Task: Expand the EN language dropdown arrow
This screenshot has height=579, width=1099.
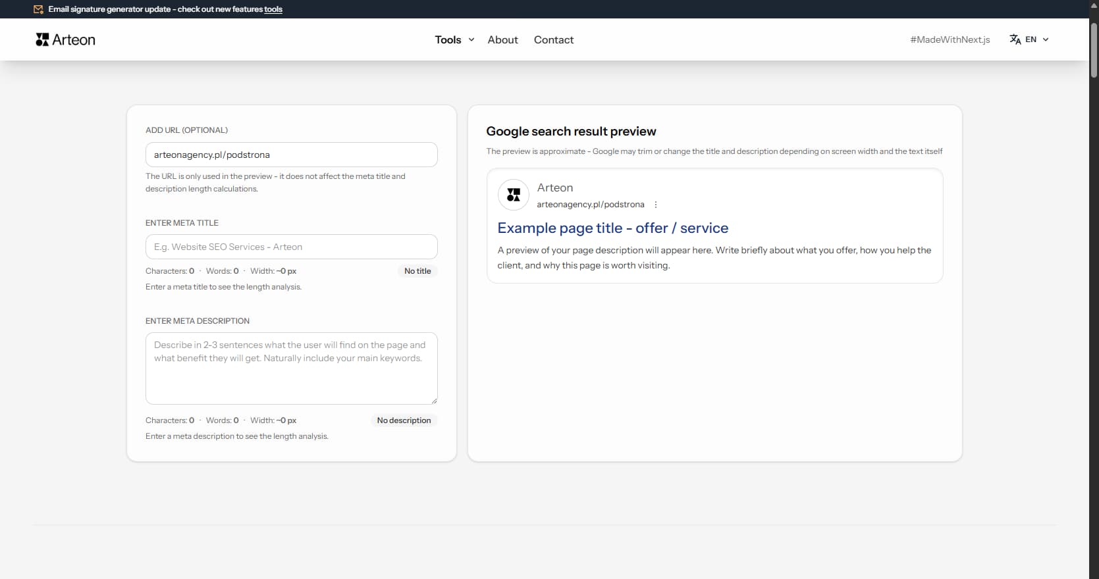Action: 1046,39
